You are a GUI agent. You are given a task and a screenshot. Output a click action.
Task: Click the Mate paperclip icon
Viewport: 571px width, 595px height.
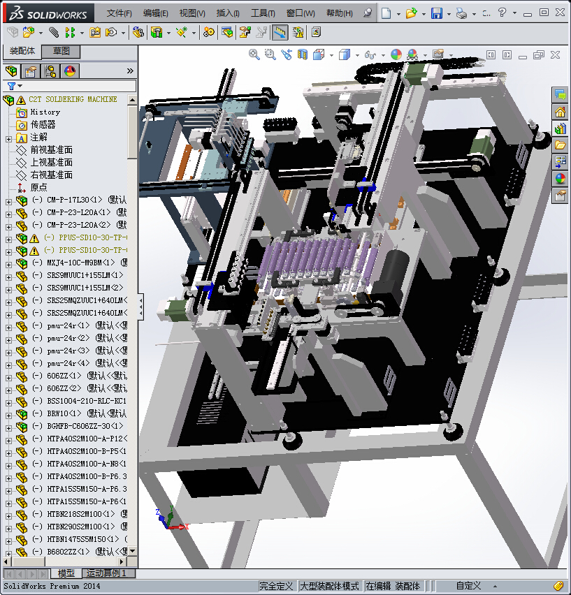pos(54,32)
